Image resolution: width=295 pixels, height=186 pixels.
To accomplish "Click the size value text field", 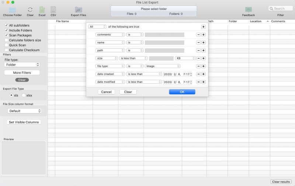I will click(x=161, y=58).
